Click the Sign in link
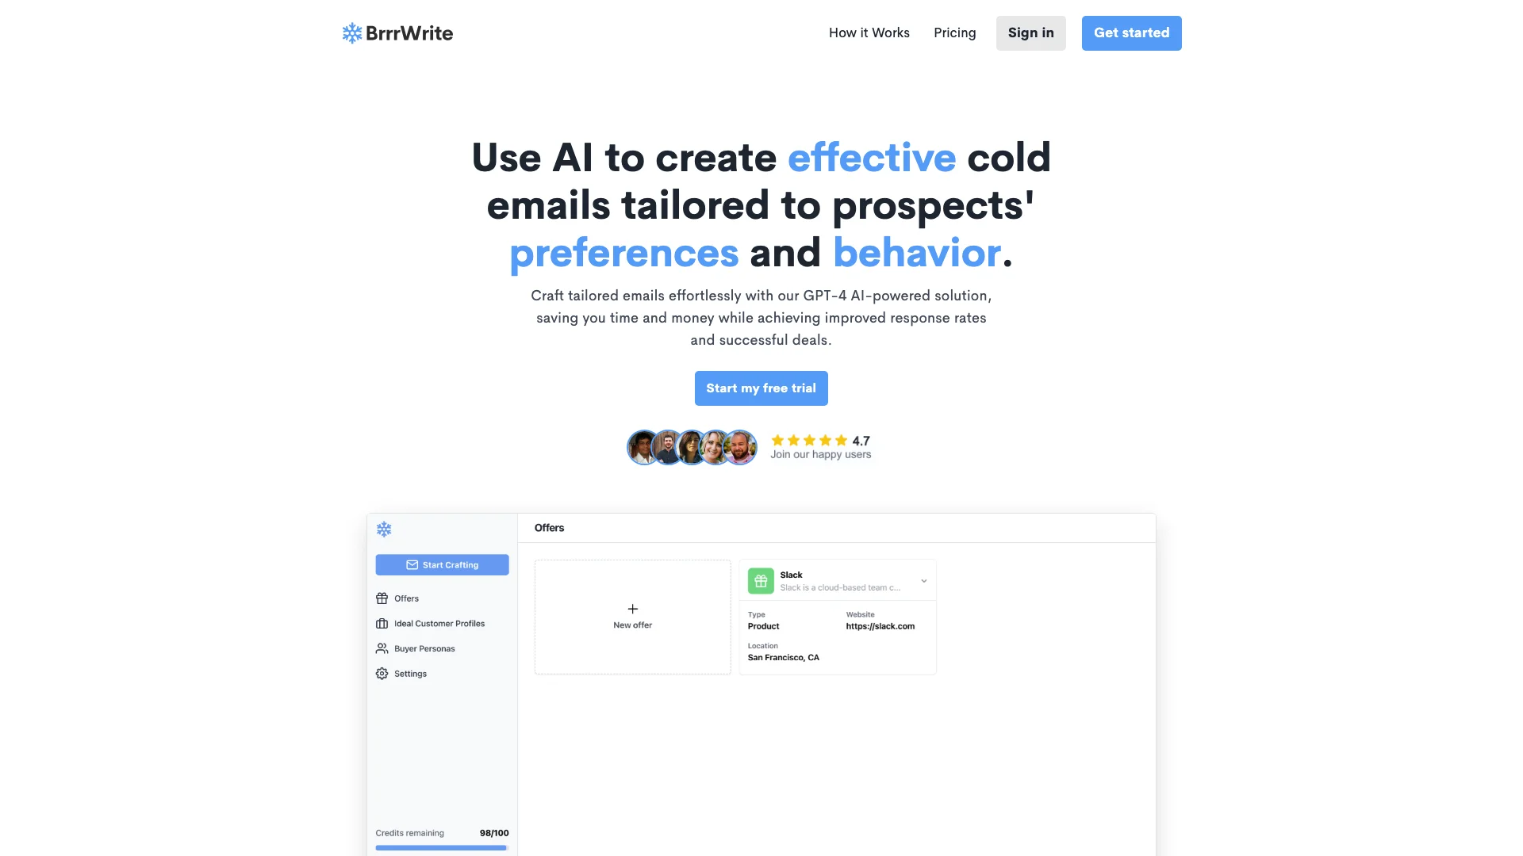This screenshot has height=856, width=1523. tap(1031, 32)
